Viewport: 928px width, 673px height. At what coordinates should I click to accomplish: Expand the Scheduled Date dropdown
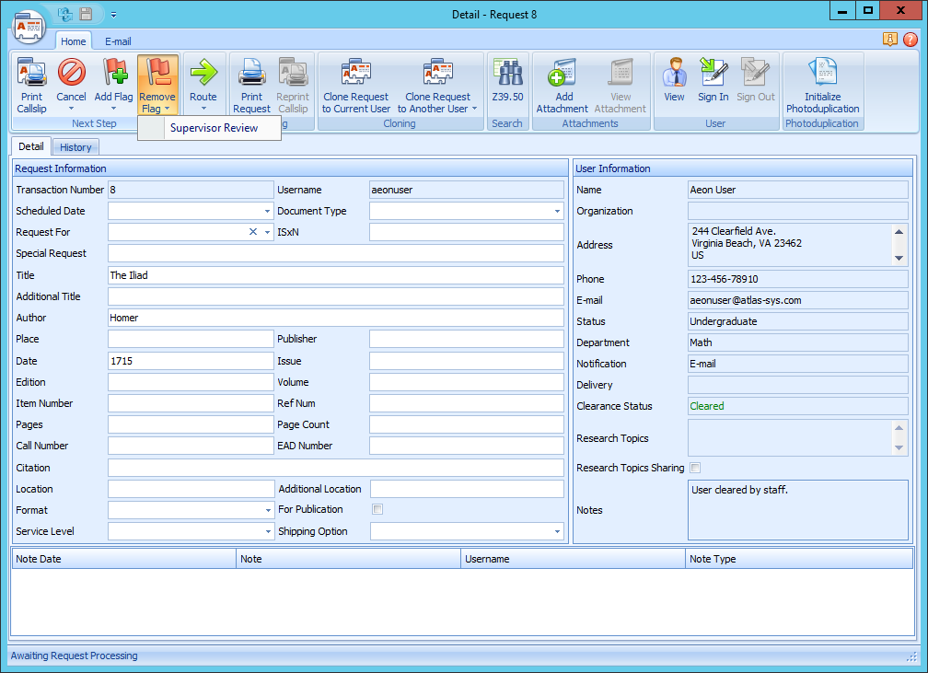tap(267, 211)
